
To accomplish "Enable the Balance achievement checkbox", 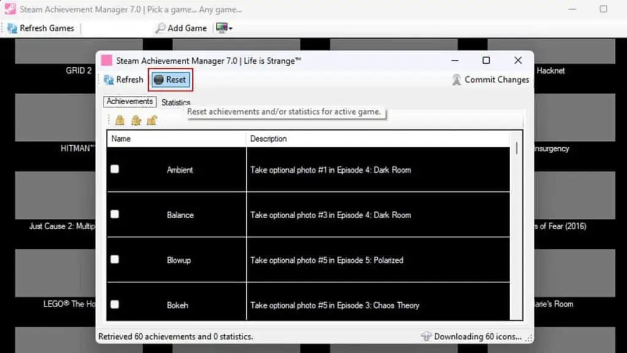I will tap(115, 214).
